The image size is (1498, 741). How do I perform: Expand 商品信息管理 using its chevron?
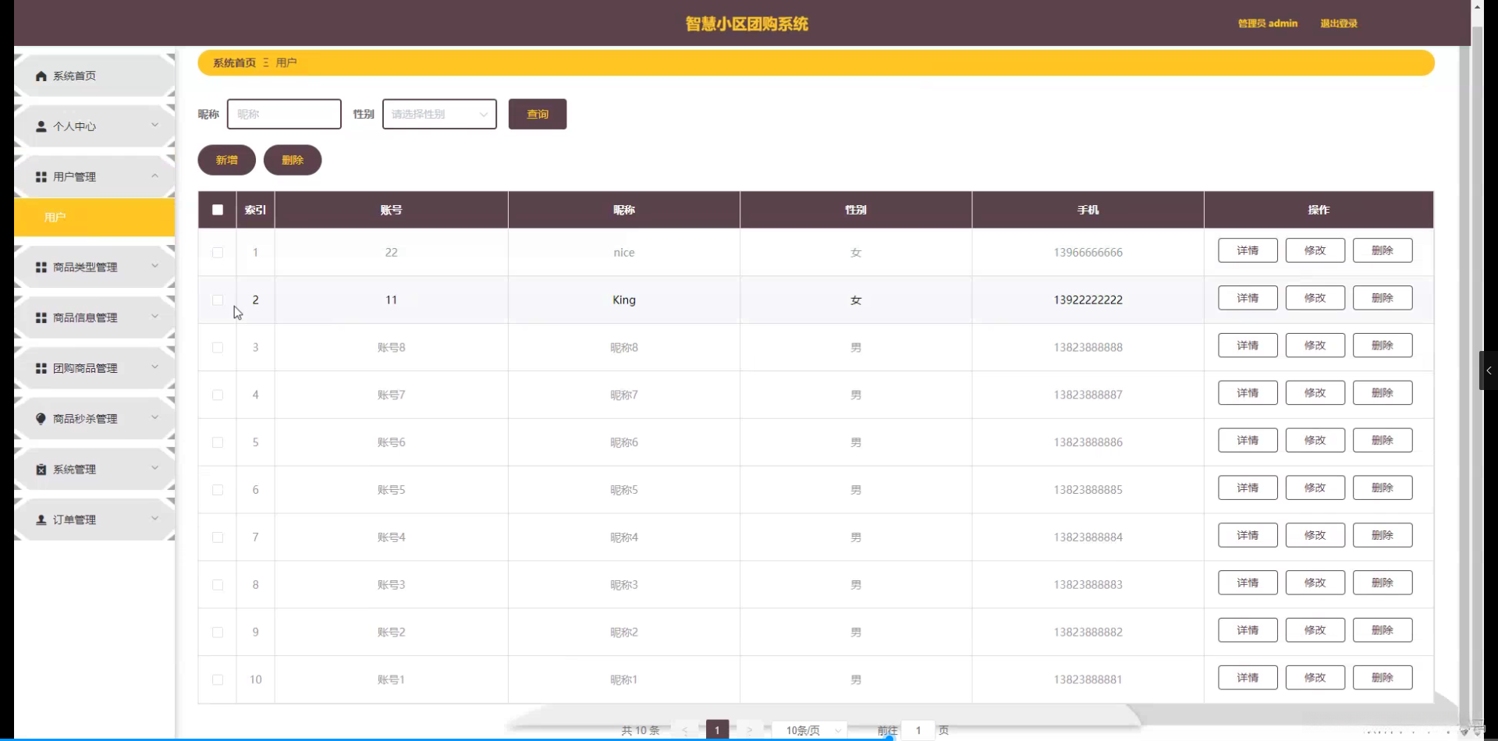click(154, 316)
